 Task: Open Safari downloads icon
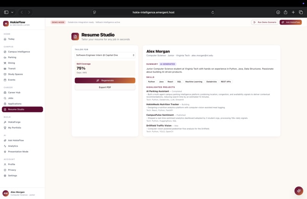click(278, 12)
